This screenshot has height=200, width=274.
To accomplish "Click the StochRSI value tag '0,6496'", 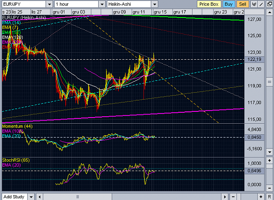I will pyautogui.click(x=254, y=171).
